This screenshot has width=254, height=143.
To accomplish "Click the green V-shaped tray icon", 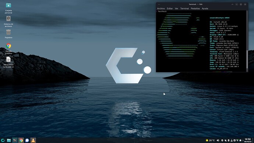I will [237, 140].
